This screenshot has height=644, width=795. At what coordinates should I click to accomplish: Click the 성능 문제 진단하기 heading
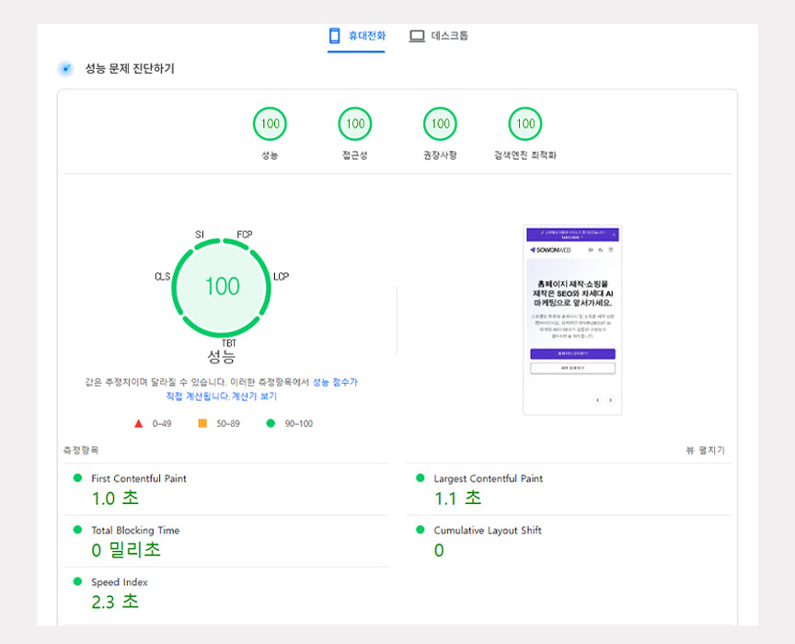130,68
